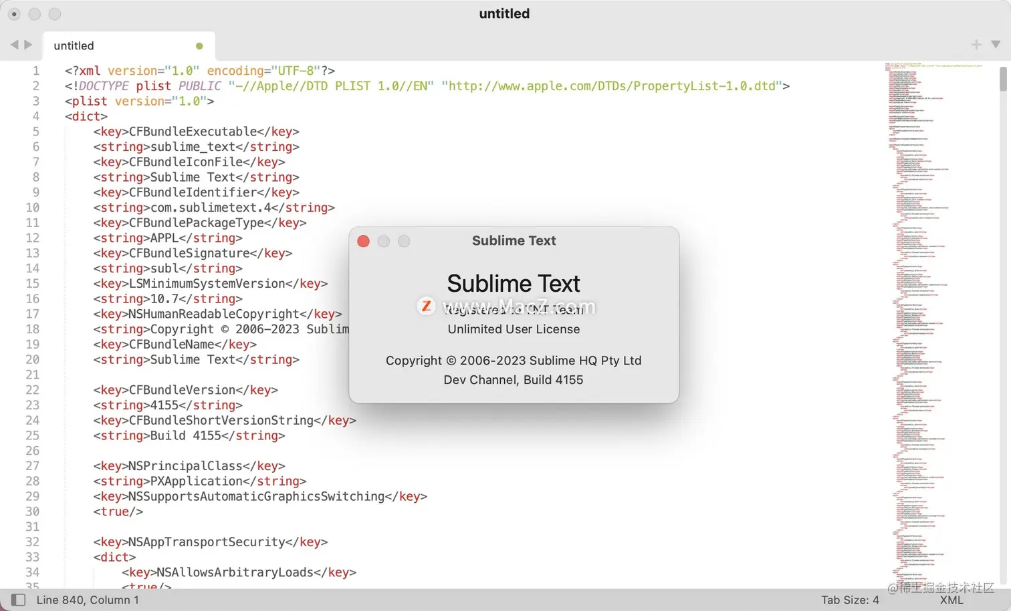Click the 10.7 string line
Screen dimensions: 1011x611
168,298
